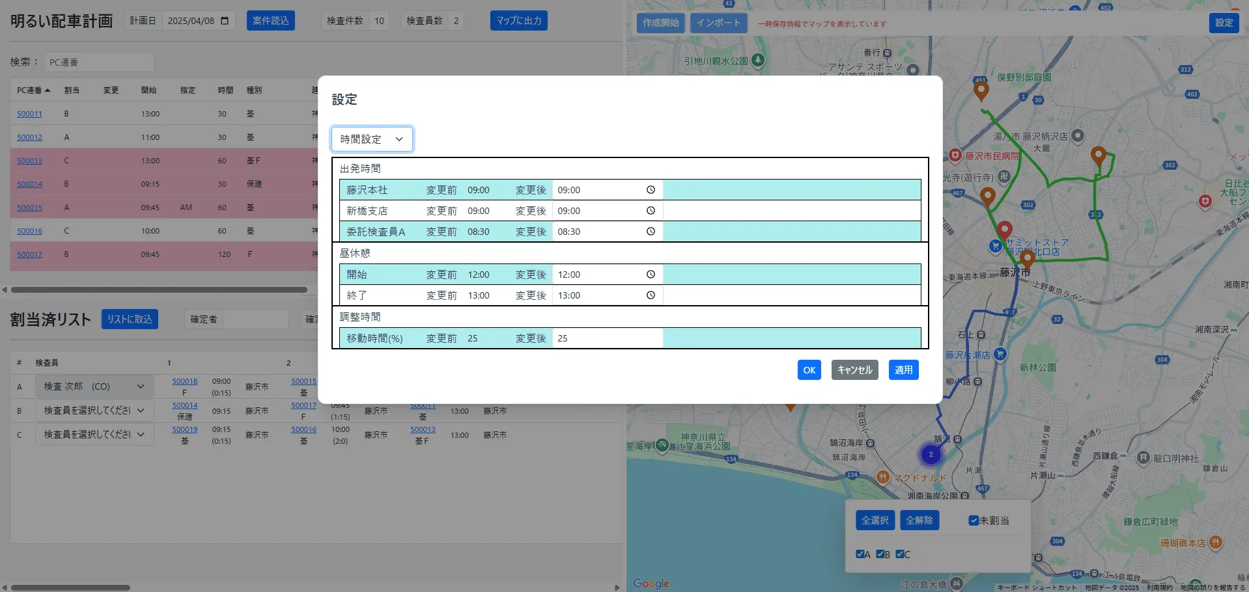This screenshot has height=592, width=1249.
Task: Open the 時間設定 dropdown in settings dialog
Action: click(372, 139)
